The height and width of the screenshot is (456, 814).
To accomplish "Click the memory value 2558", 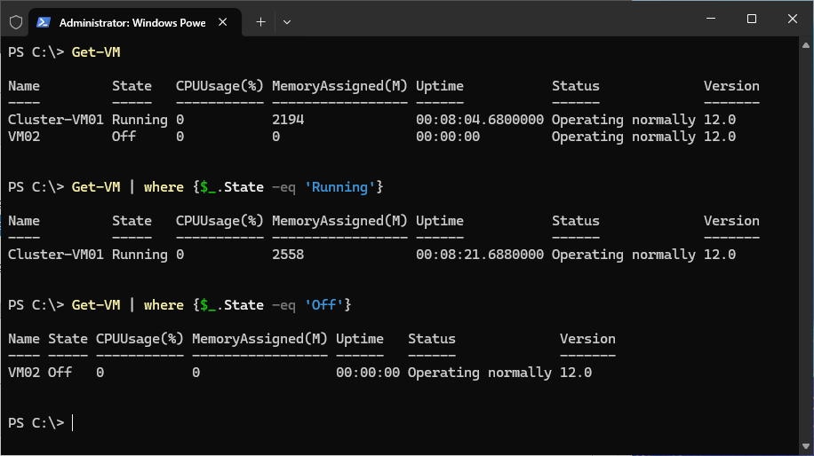I will (288, 255).
